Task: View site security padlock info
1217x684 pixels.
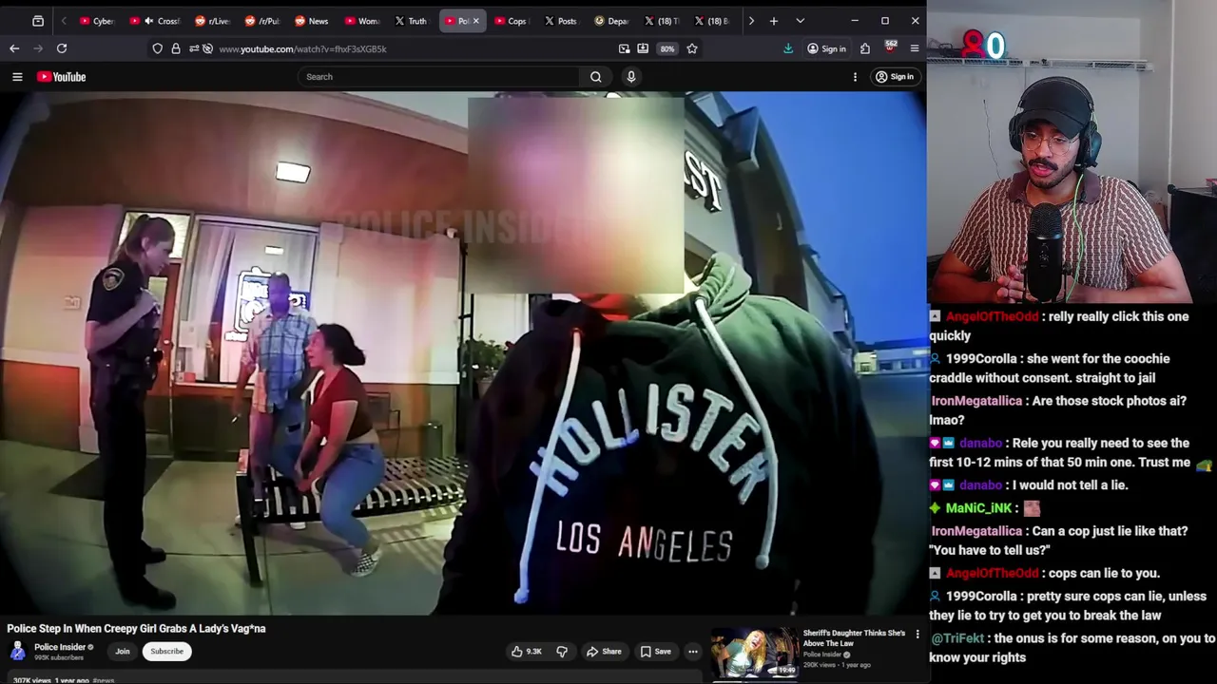Action: pos(176,48)
